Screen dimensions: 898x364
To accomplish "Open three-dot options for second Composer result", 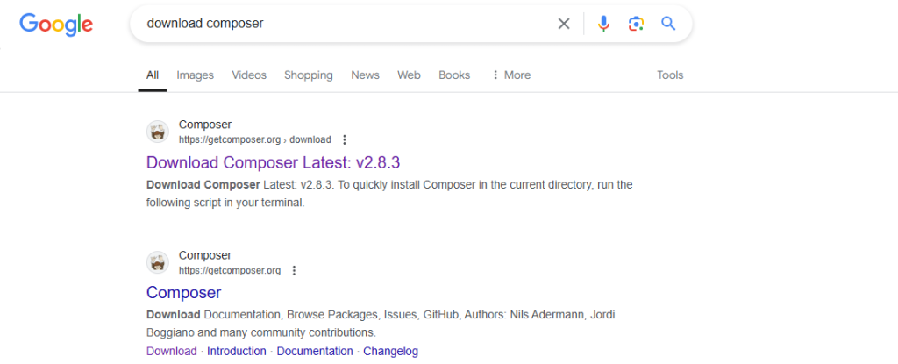I will [294, 270].
